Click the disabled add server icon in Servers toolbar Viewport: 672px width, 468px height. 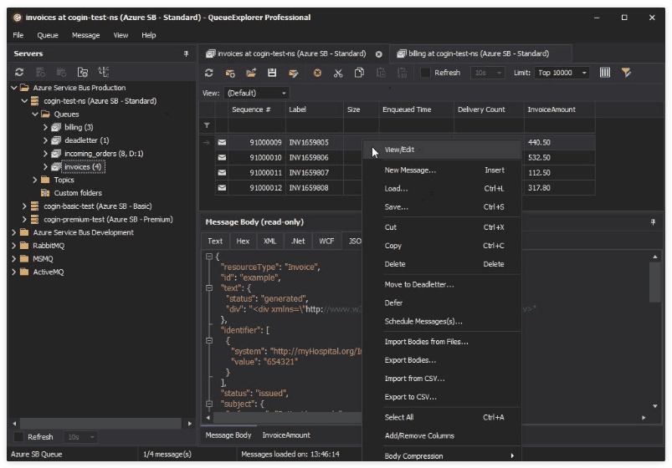point(40,73)
